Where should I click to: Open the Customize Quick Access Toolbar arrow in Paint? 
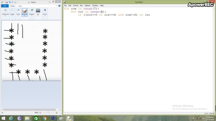point(15,2)
